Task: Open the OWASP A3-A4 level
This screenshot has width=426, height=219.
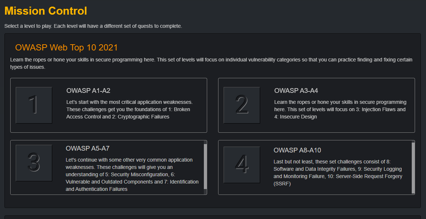Action: tap(316, 105)
